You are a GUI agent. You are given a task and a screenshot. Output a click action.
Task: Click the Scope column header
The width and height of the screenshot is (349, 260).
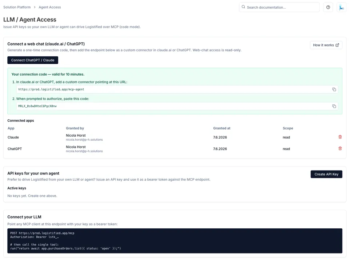(288, 128)
